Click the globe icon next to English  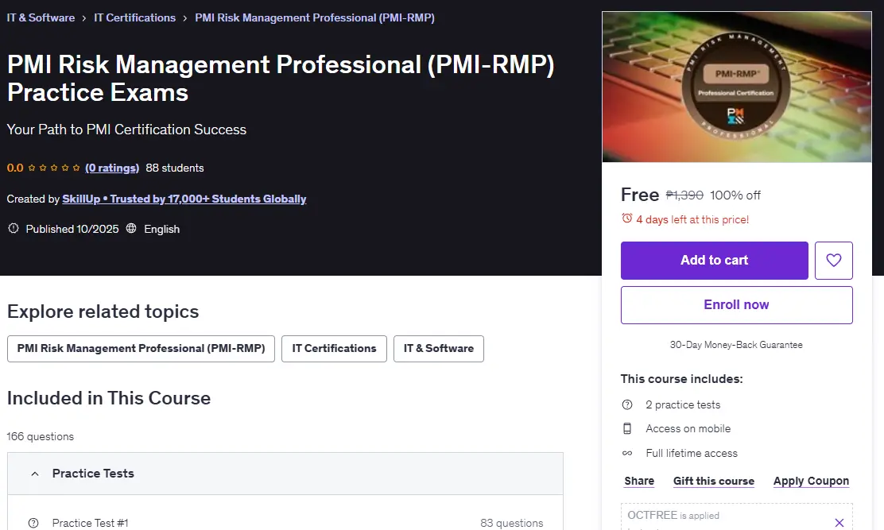131,228
